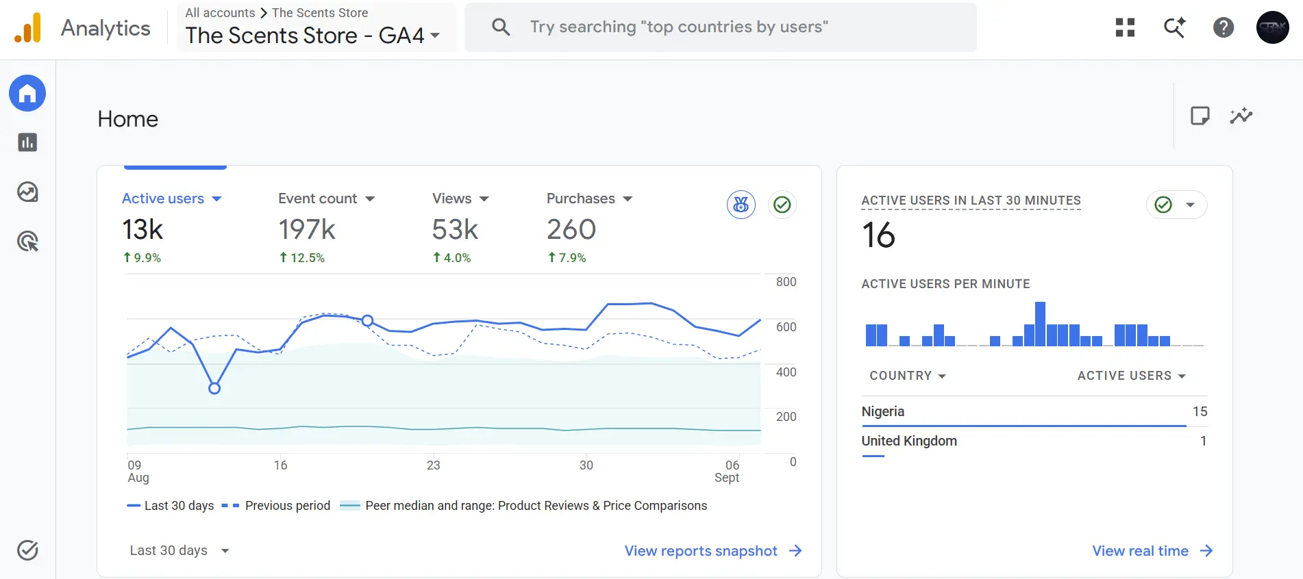
Task: Click ACTIVE USERS IN LAST 30 MINUTES heading
Action: [x=971, y=201]
